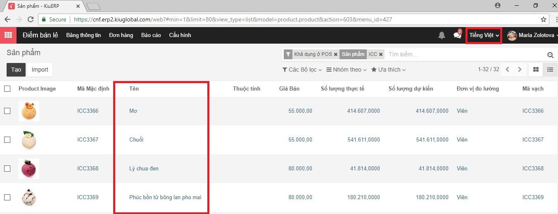Screen dimensions: 558x214
Task: Click the Mơ product name cell
Action: click(133, 111)
